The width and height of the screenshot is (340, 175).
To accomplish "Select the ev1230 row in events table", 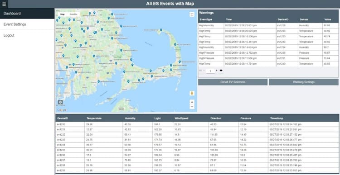I will [x=197, y=124].
